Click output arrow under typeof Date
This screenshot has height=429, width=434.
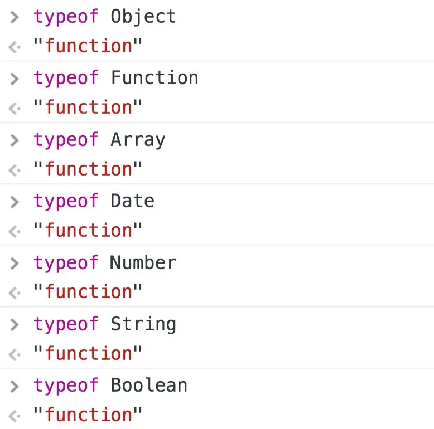click(x=15, y=231)
